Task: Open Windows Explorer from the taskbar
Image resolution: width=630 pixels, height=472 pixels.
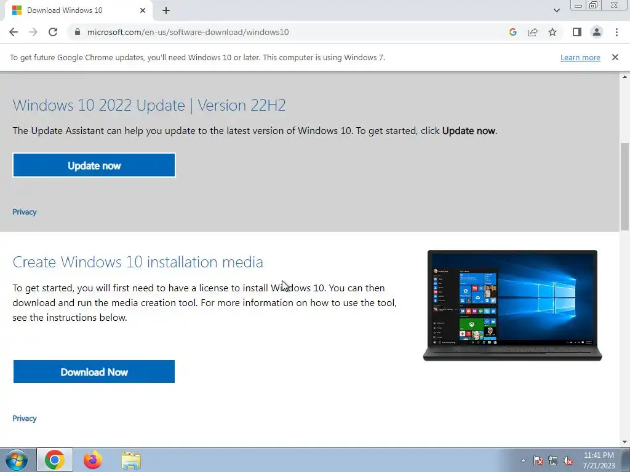Action: [131, 460]
